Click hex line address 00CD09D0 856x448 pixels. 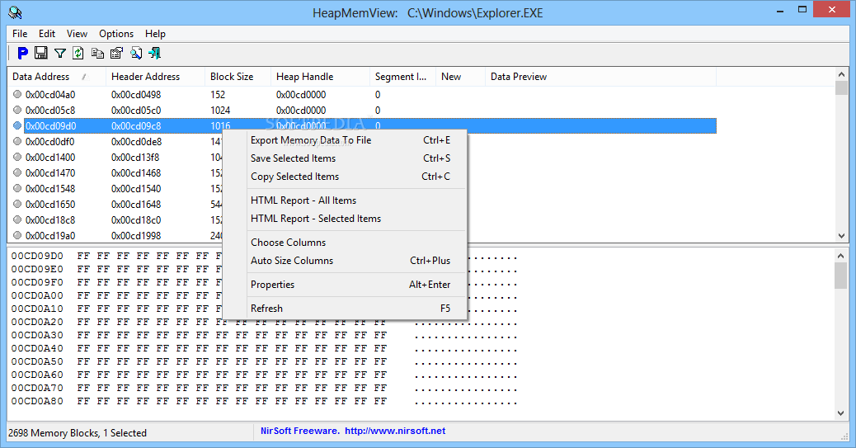37,256
